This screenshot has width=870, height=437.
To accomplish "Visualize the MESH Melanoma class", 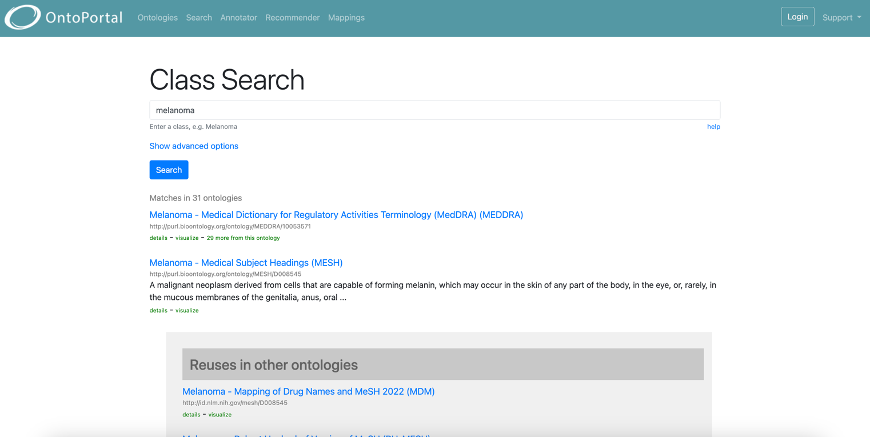I will 187,311.
